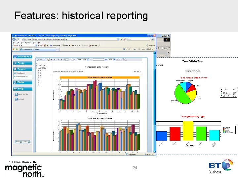The width and height of the screenshot is (238, 178).
Task: Open the View menu
Action: 22,43
